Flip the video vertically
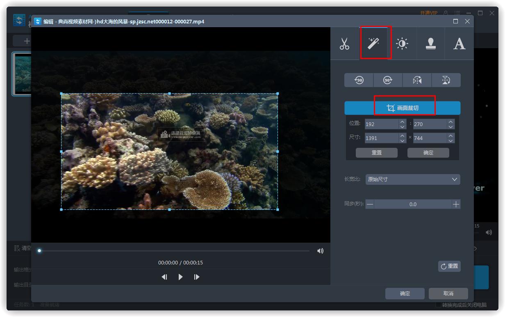The height and width of the screenshot is (317, 505). (x=446, y=80)
